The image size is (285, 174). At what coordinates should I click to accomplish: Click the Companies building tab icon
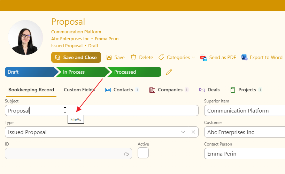coord(152,90)
